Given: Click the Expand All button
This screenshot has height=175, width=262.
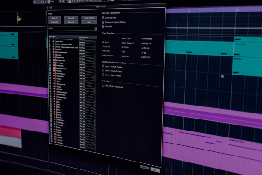Looking at the screenshot, I should 71,18.
